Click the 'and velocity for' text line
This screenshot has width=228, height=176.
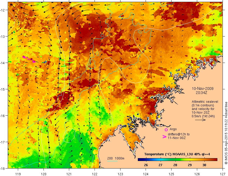(203, 109)
